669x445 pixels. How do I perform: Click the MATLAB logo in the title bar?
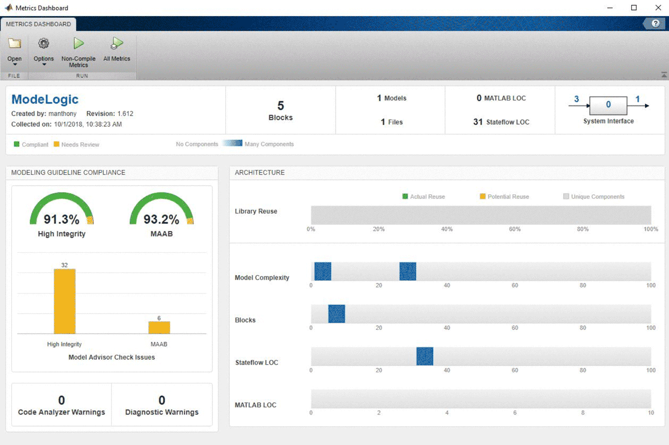(8, 8)
